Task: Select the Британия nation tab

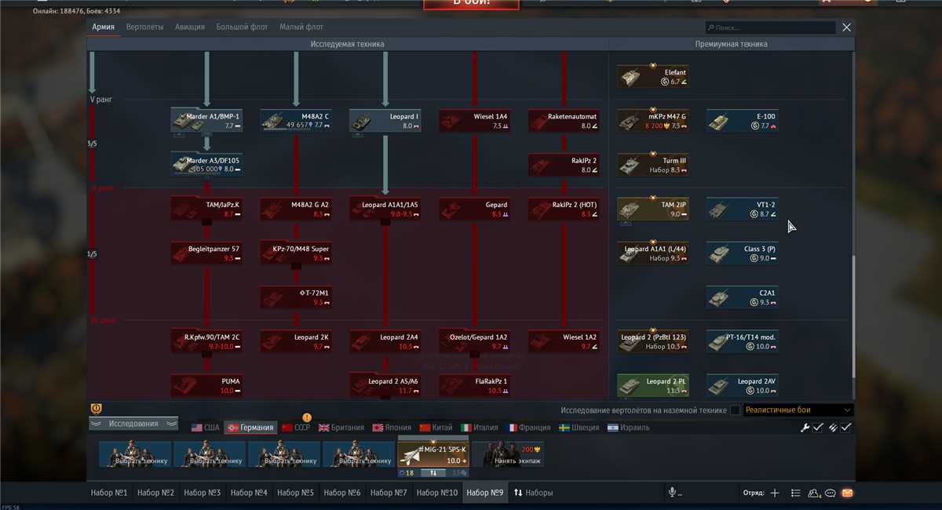Action: click(x=341, y=428)
